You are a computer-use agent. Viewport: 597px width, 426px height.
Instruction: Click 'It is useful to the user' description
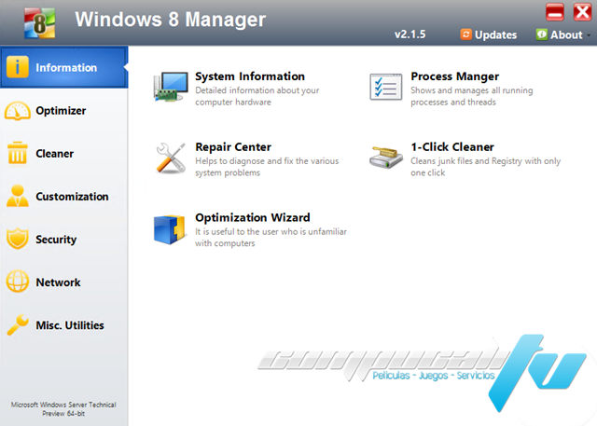pyautogui.click(x=271, y=238)
